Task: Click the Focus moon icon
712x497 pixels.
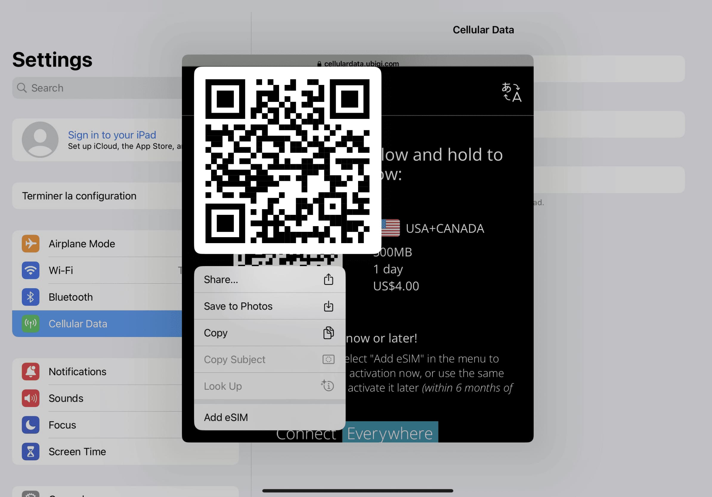Action: click(30, 425)
